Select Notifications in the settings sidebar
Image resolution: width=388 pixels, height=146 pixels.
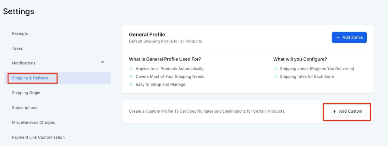[x=24, y=63]
